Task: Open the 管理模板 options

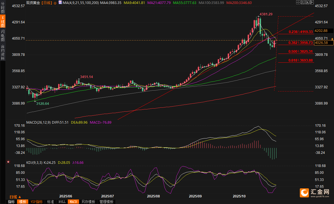Action: click(106, 202)
